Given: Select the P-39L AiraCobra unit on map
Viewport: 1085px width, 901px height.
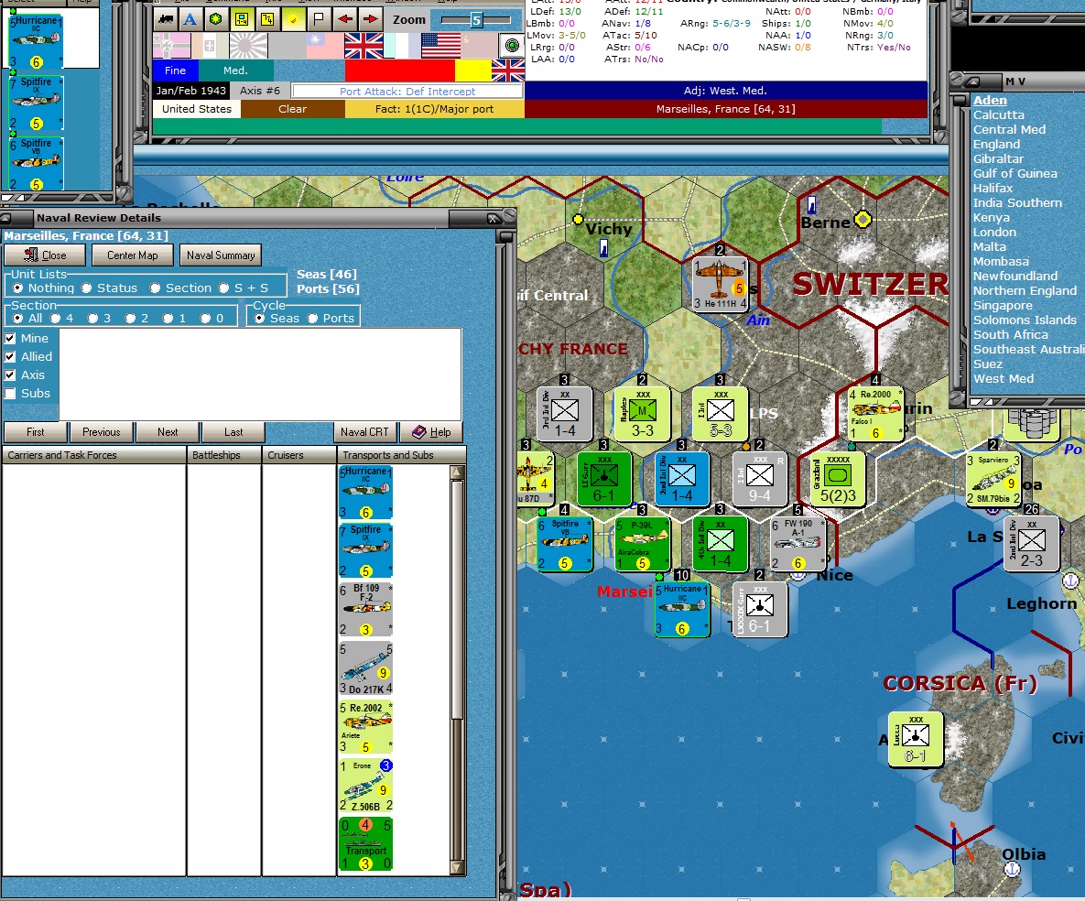Looking at the screenshot, I should pyautogui.click(x=642, y=546).
